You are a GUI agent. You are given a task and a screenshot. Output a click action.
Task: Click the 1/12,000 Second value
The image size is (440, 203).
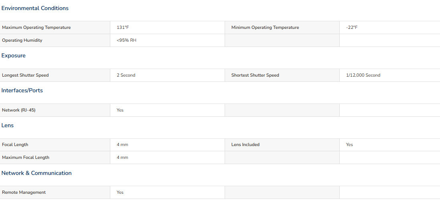[x=363, y=75]
